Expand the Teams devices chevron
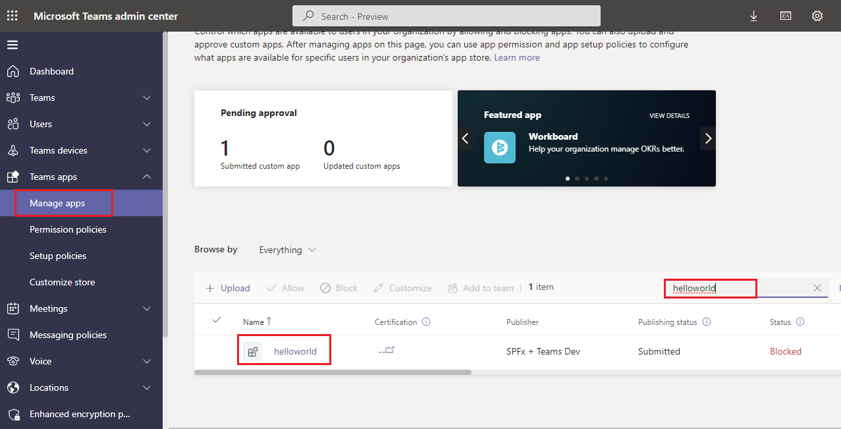This screenshot has width=841, height=429. click(147, 150)
